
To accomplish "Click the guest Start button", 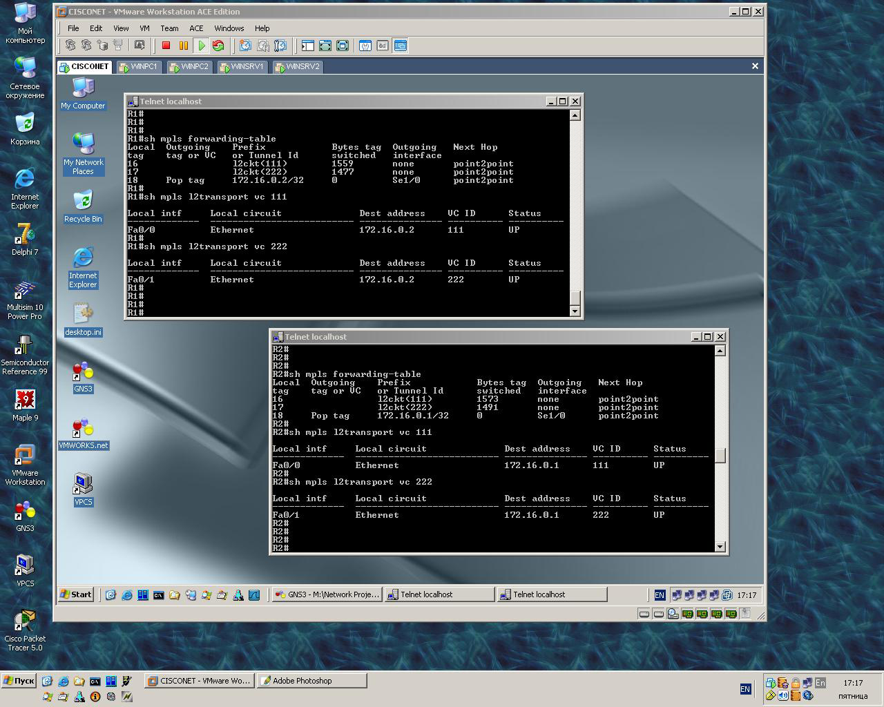I will click(x=76, y=594).
